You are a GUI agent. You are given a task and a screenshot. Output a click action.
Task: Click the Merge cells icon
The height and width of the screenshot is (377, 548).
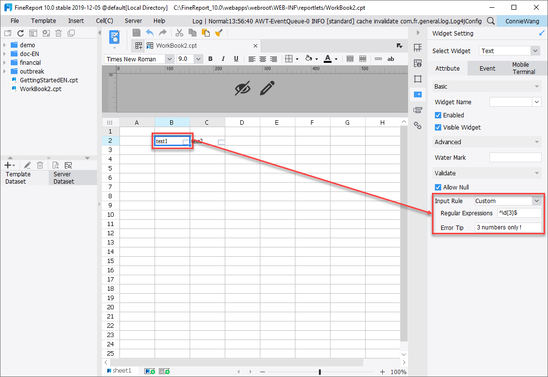[350, 58]
